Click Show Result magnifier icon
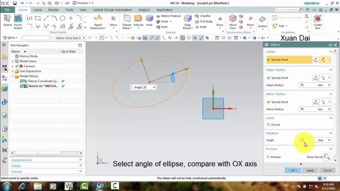 tap(327, 157)
